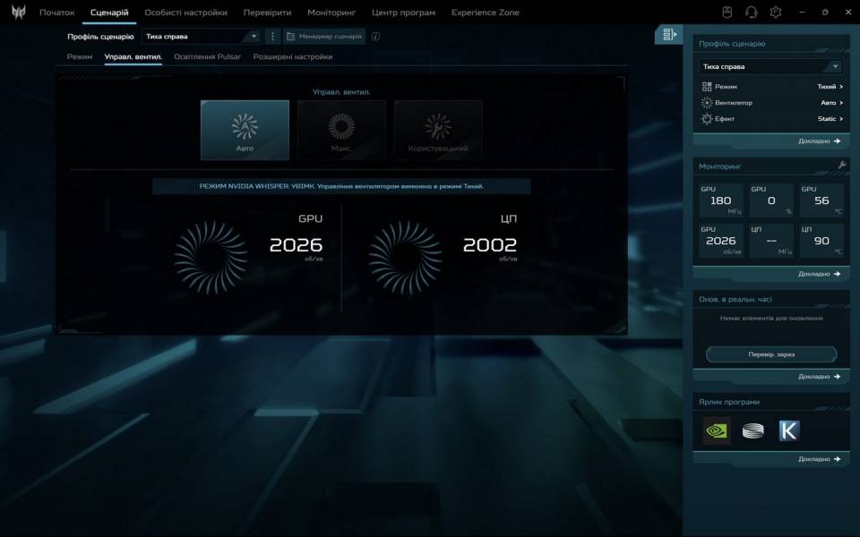Viewport: 860px width, 537px height.
Task: Click the wrench icon in Моніторинг panel
Action: [842, 166]
